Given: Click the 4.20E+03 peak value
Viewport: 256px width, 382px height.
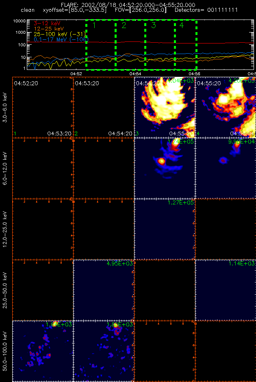Looking at the screenshot, I should (242, 80).
